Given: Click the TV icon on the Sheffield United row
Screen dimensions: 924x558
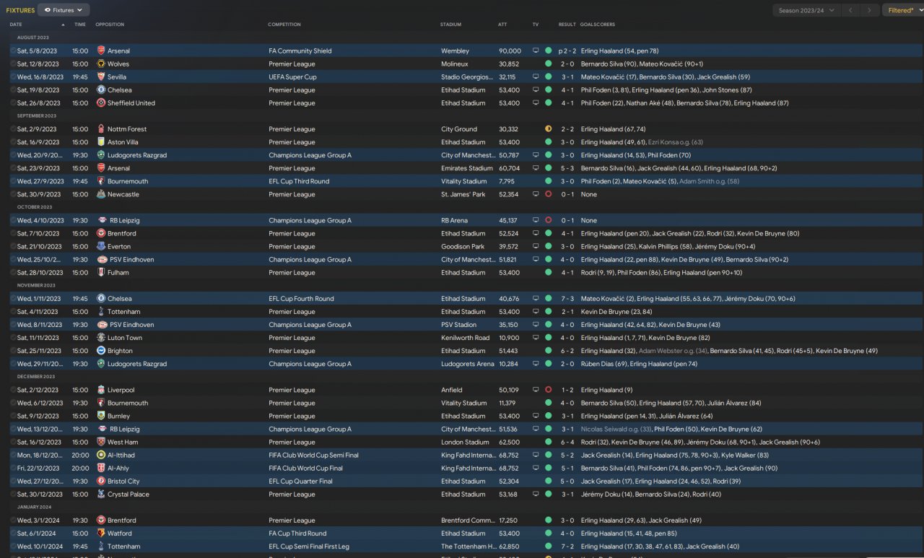Looking at the screenshot, I should [x=536, y=103].
